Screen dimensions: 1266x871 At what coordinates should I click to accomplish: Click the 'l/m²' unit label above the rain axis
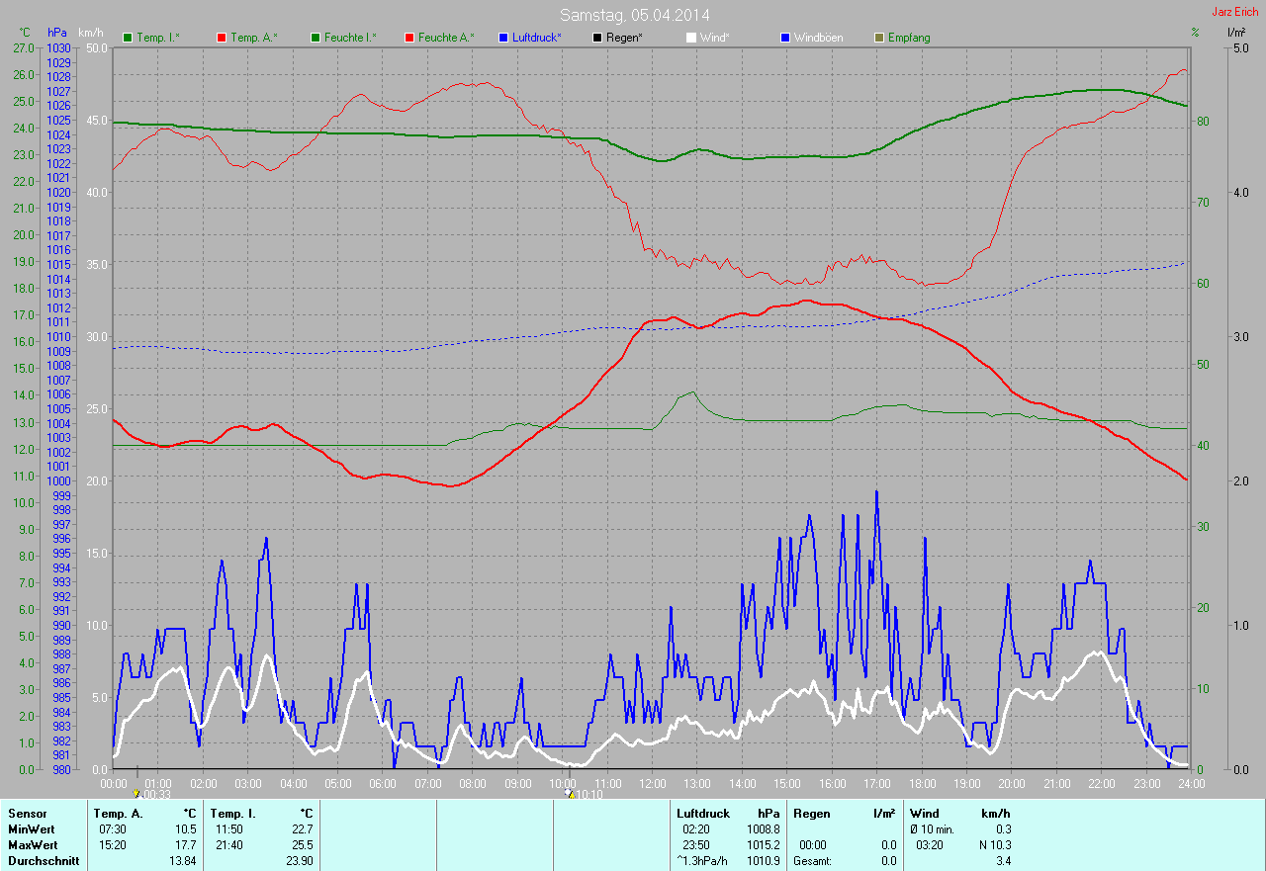pos(1235,33)
